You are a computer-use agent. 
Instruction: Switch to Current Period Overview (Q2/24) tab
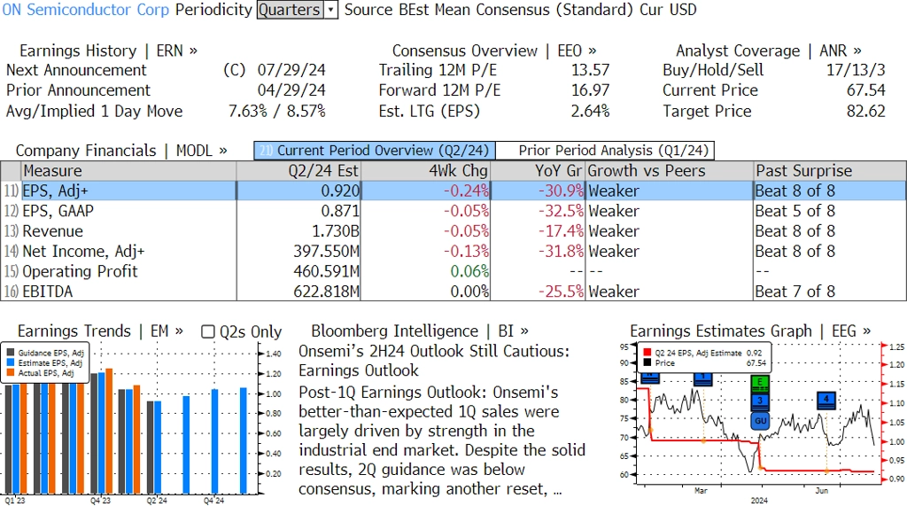point(375,151)
